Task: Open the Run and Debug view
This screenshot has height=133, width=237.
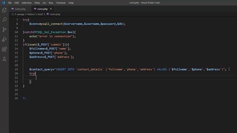Action: click(4, 40)
